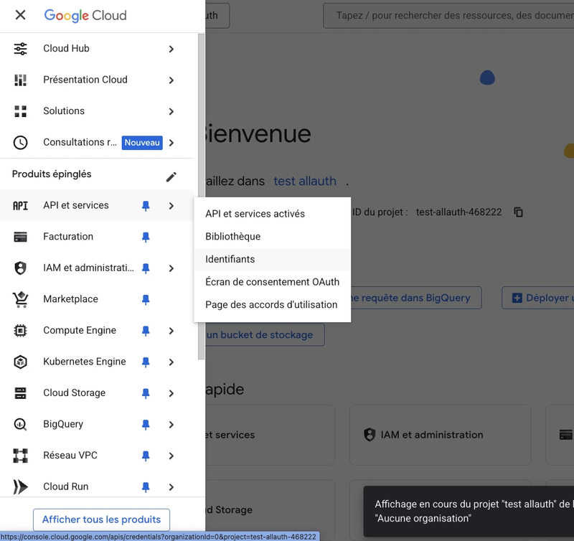Unpin Marketplace from pinned products
Image resolution: width=574 pixels, height=541 pixels.
point(146,300)
